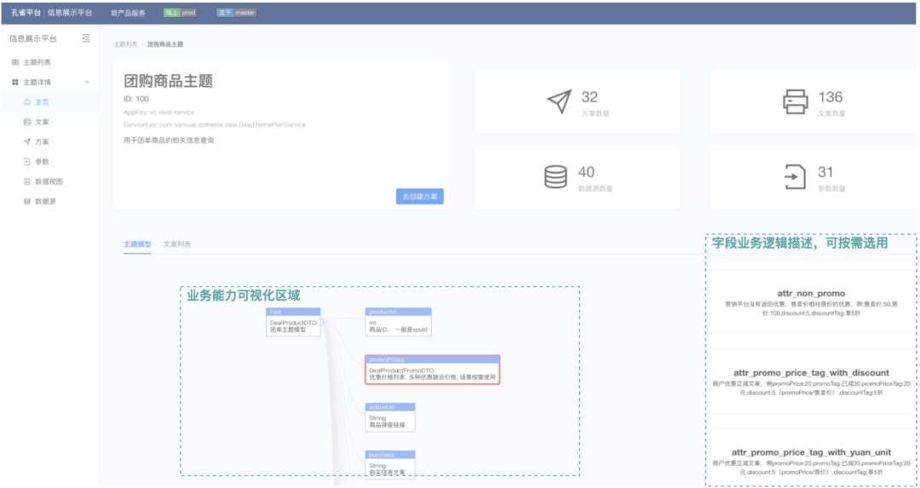Toggle the 主干 master branch tag
Screen dimensions: 920x488
point(236,13)
